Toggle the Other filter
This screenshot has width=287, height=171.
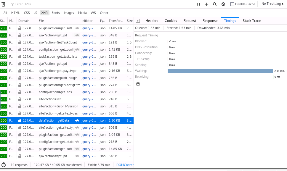coord(104,13)
